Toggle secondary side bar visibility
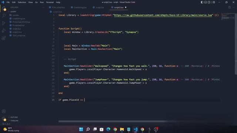The width and height of the screenshot is (237, 133). [x=209, y=2]
